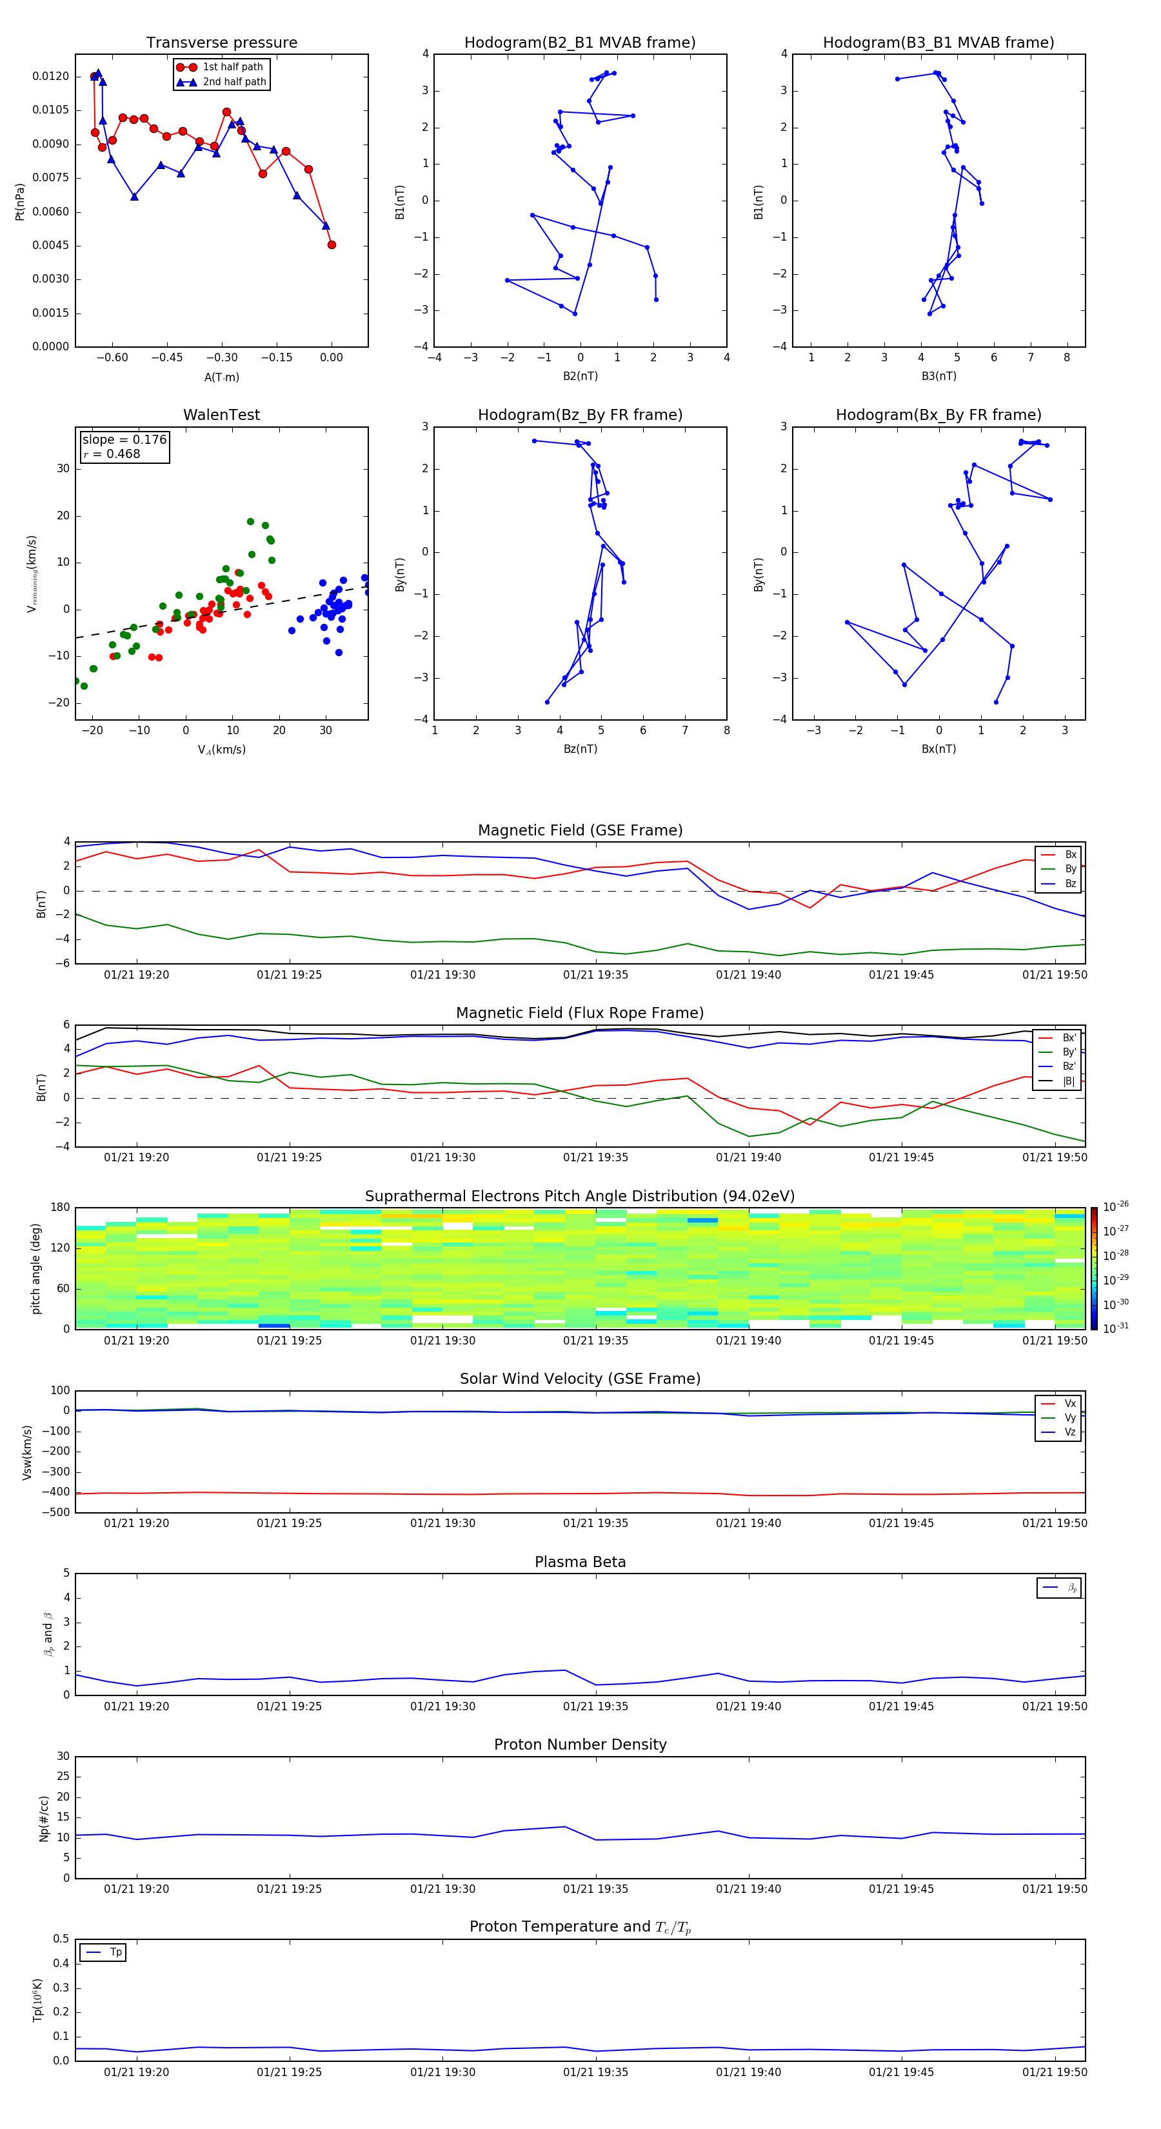Click the "V_A(km/s)" x-axis label
Screen dimensions: 1161x2129
[221, 750]
